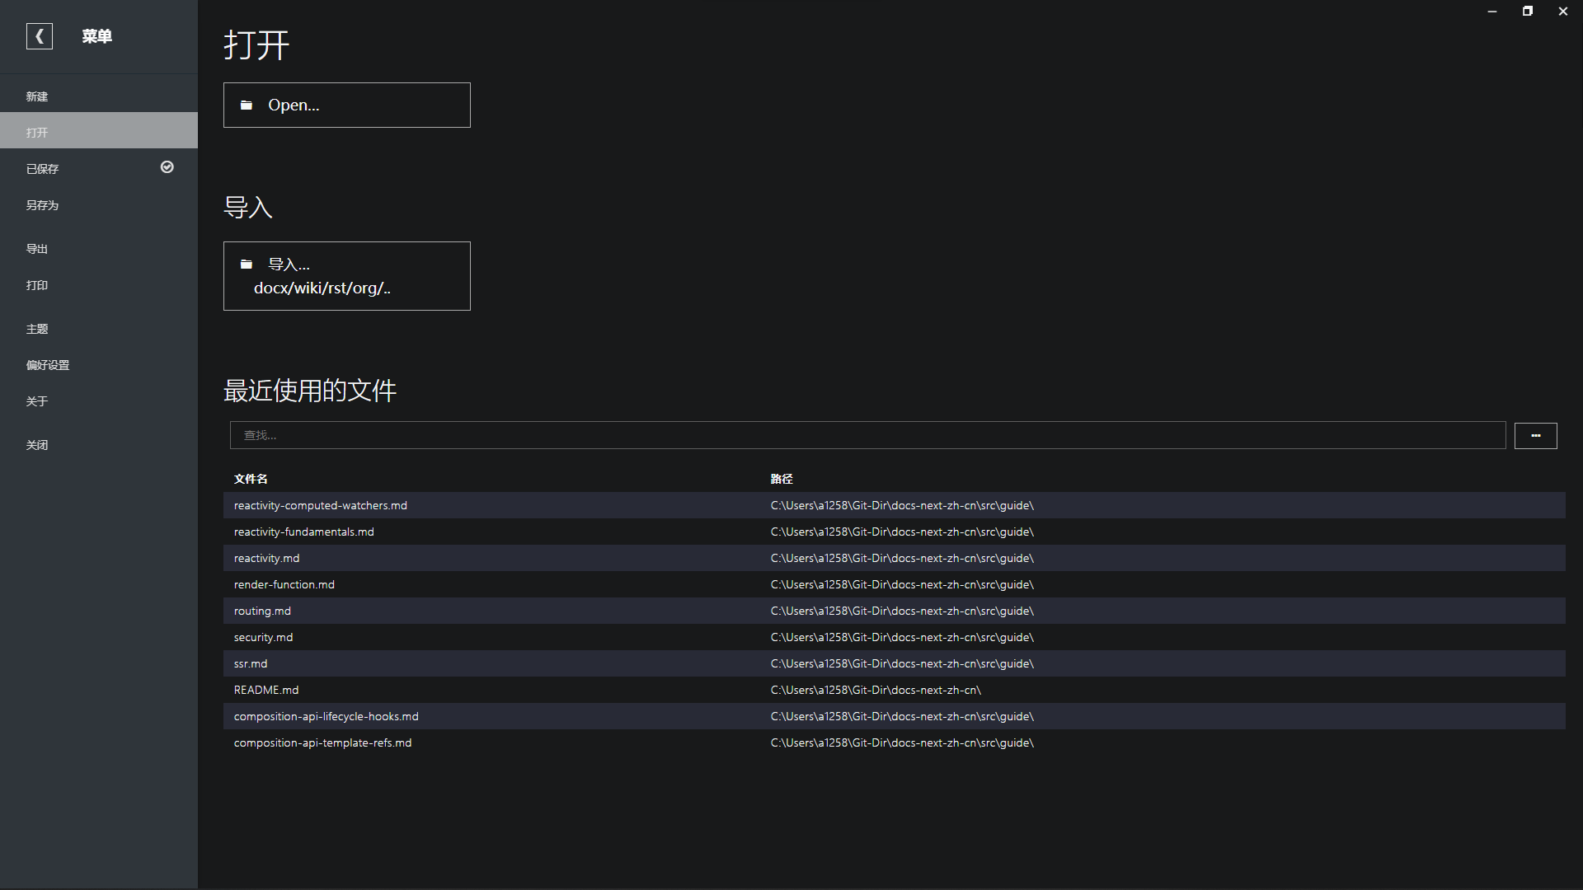
Task: Select 新建 in the sidebar menu
Action: [37, 96]
